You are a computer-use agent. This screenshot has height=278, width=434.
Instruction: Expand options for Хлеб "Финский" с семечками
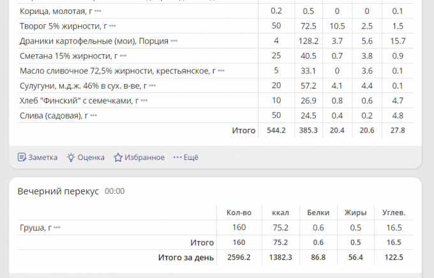144,101
